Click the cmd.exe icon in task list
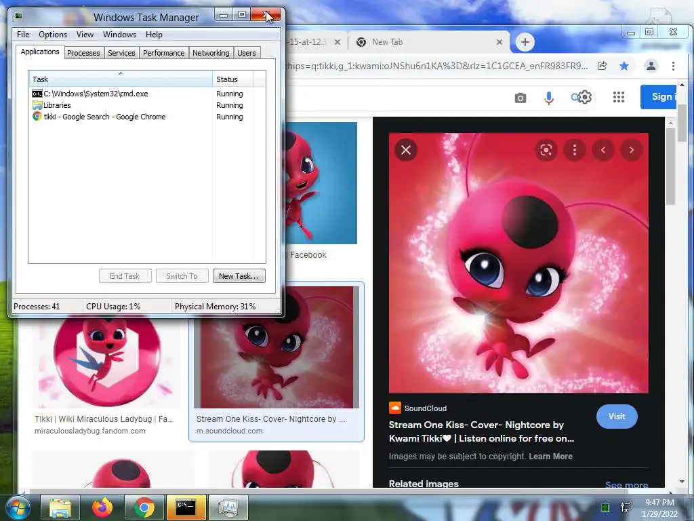Image resolution: width=694 pixels, height=521 pixels. [37, 94]
